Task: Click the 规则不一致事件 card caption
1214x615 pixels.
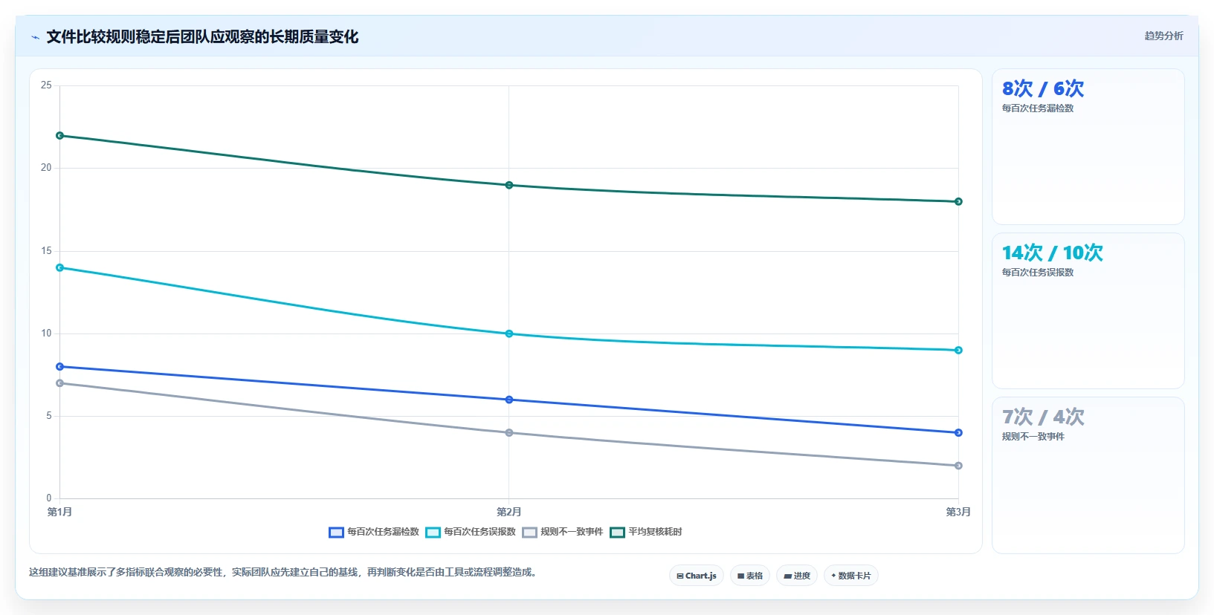Action: pos(1033,437)
